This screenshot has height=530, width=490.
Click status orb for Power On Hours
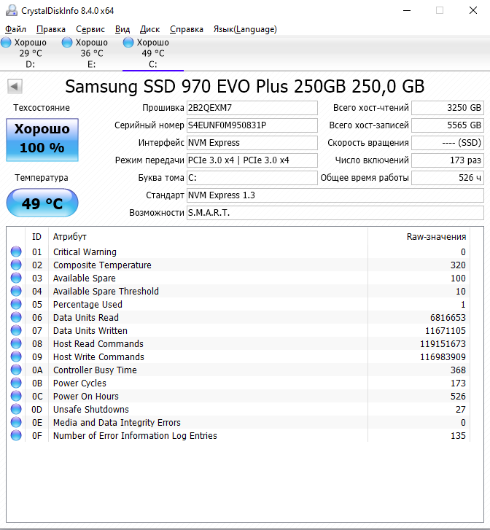[16, 396]
